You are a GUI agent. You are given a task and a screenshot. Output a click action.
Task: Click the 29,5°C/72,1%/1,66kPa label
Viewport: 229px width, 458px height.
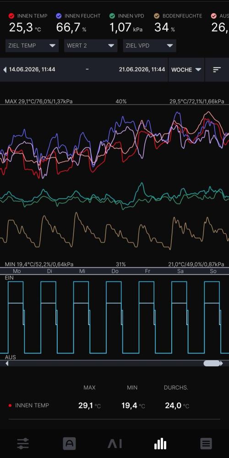point(197,101)
